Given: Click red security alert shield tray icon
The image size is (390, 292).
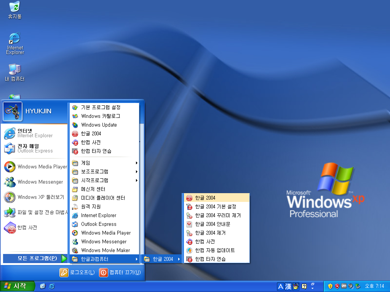Looking at the screenshot, I should [x=337, y=286].
